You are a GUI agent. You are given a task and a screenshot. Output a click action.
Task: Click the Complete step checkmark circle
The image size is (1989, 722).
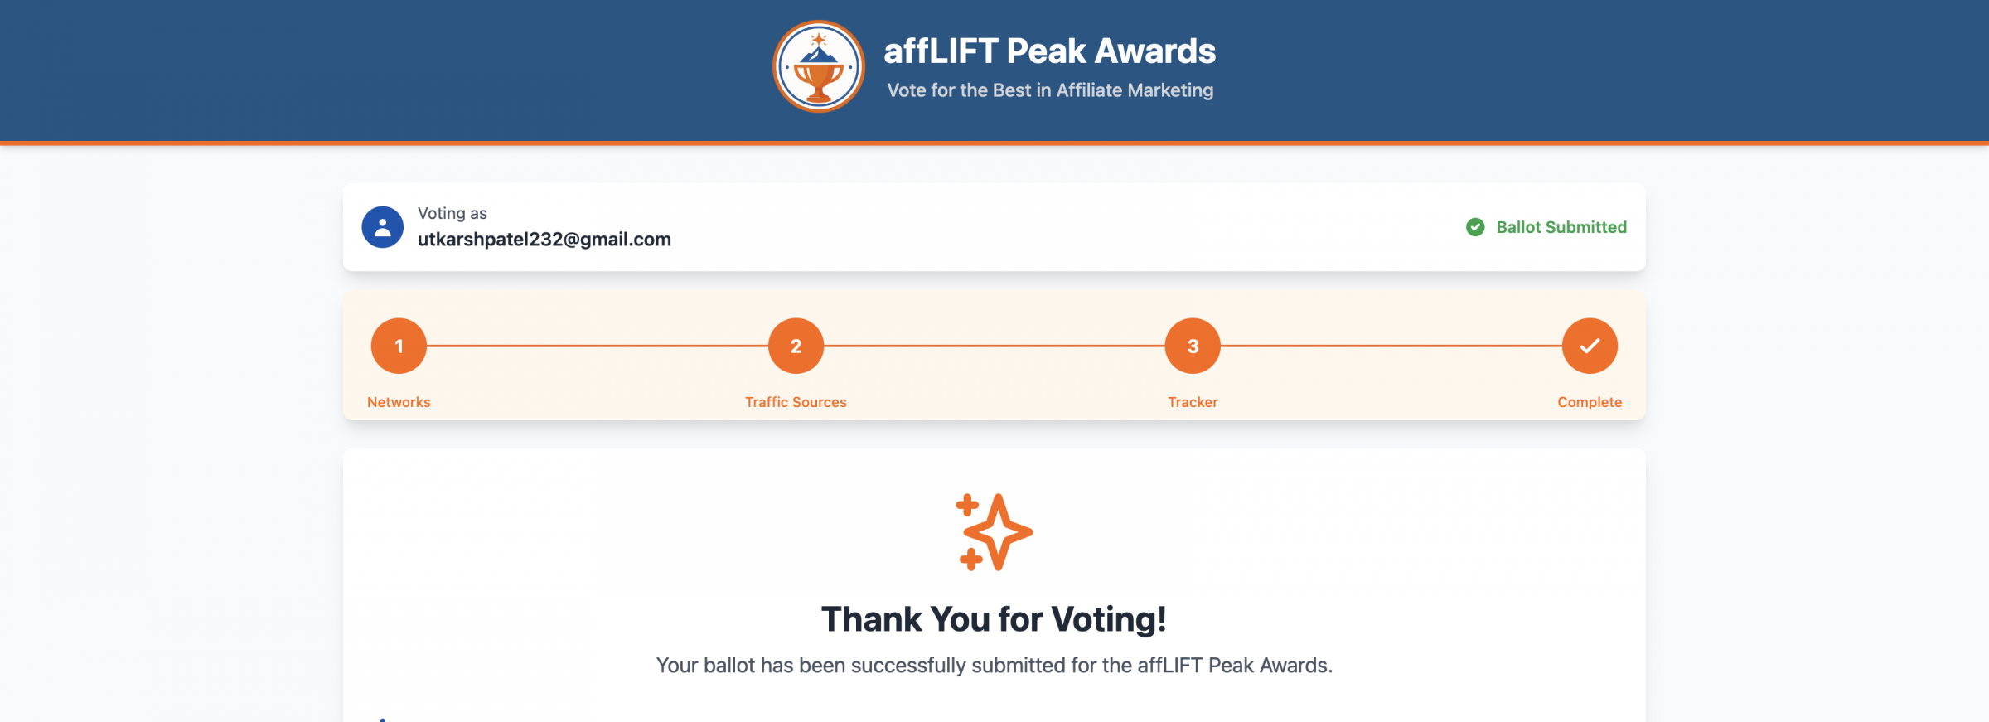[1590, 346]
